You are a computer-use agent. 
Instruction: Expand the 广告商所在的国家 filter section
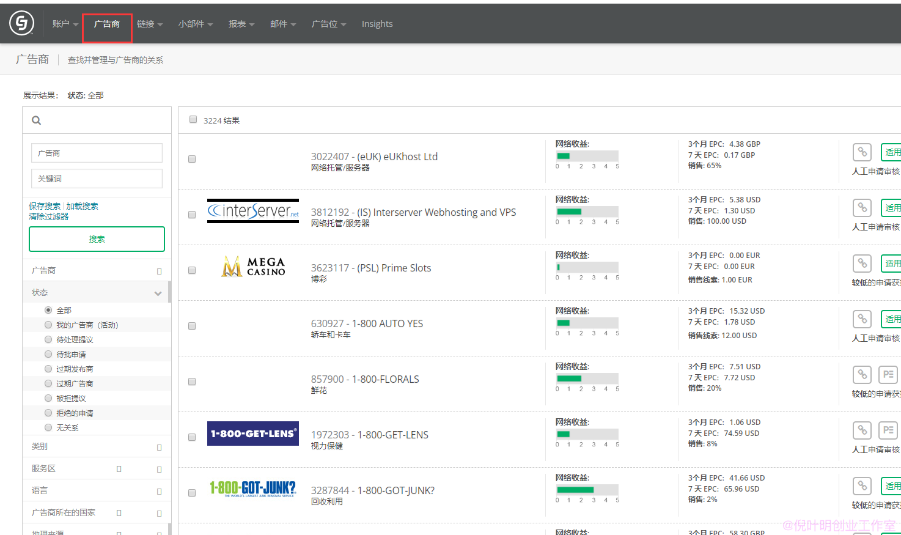pyautogui.click(x=97, y=512)
